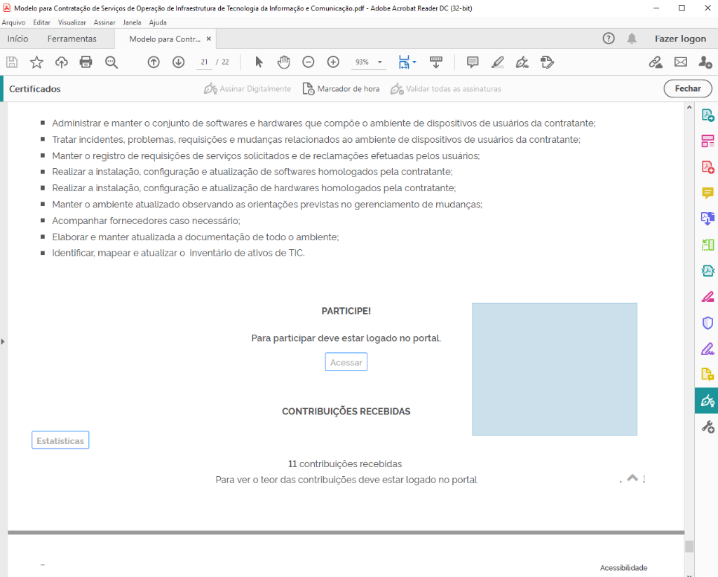Click the zoom in plus icon

[333, 62]
